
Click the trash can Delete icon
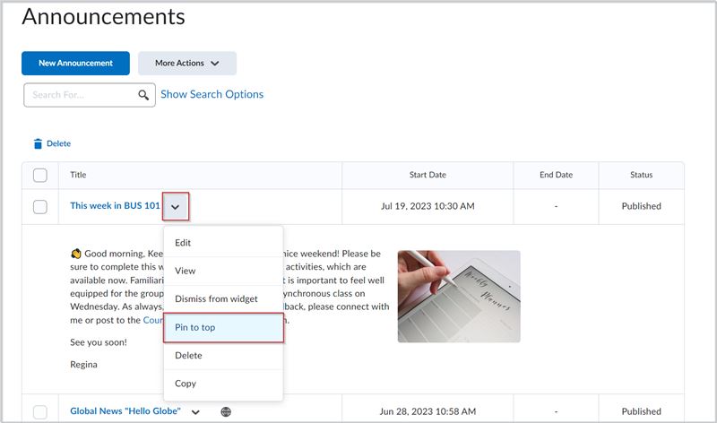(38, 143)
